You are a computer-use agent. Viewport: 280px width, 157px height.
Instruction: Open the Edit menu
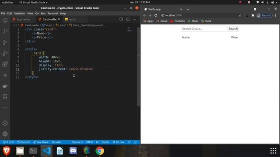tap(10, 14)
